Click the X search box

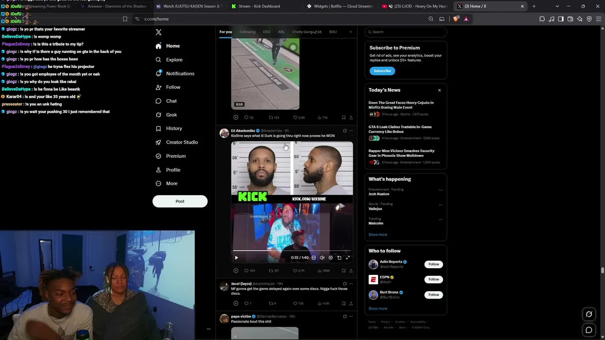pos(406,32)
